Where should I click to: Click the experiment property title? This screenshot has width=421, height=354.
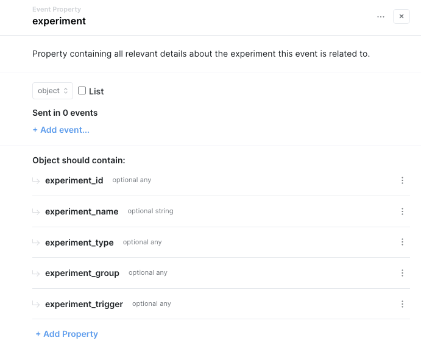pos(59,21)
